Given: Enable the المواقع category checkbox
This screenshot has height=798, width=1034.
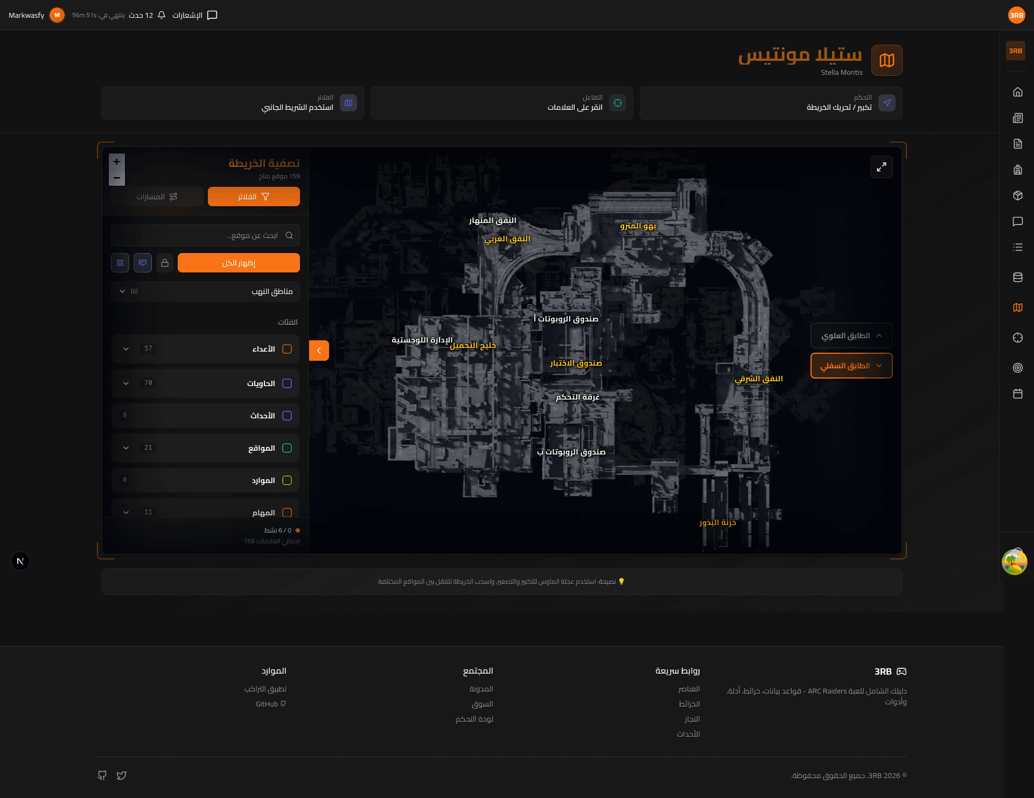Looking at the screenshot, I should (x=287, y=448).
